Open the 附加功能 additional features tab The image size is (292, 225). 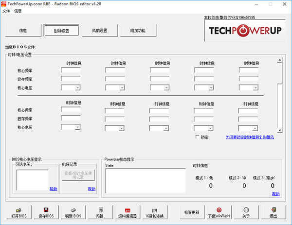click(138, 31)
